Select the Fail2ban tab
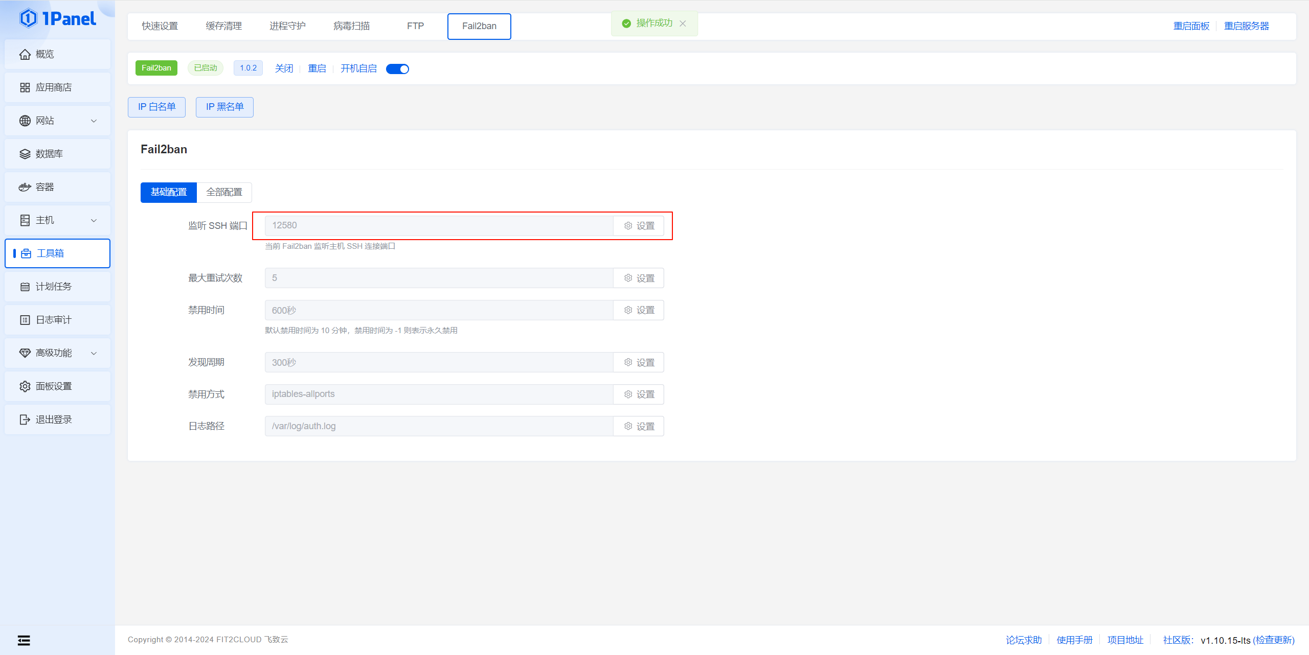Screen dimensions: 1309x655 (479, 26)
